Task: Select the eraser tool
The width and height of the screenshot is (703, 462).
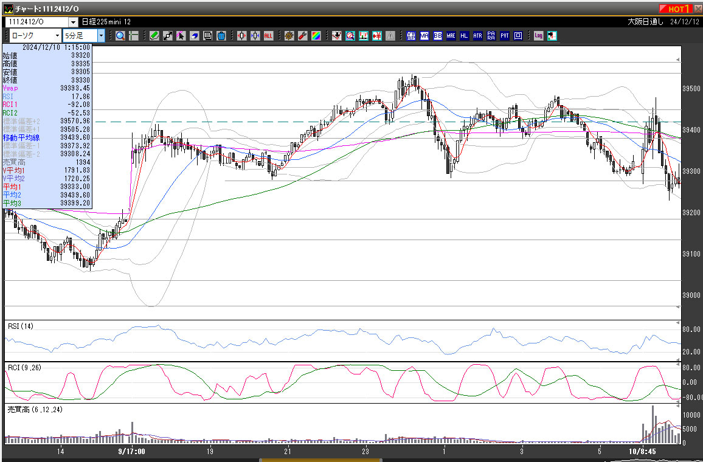Action: [x=194, y=36]
